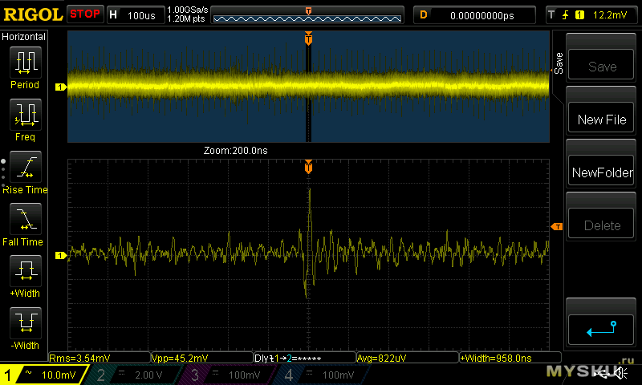This screenshot has width=642, height=385.
Task: Select the Freq measurement icon
Action: 26,115
